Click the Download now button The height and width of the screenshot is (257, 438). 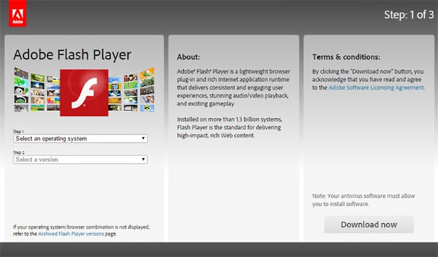[369, 225]
